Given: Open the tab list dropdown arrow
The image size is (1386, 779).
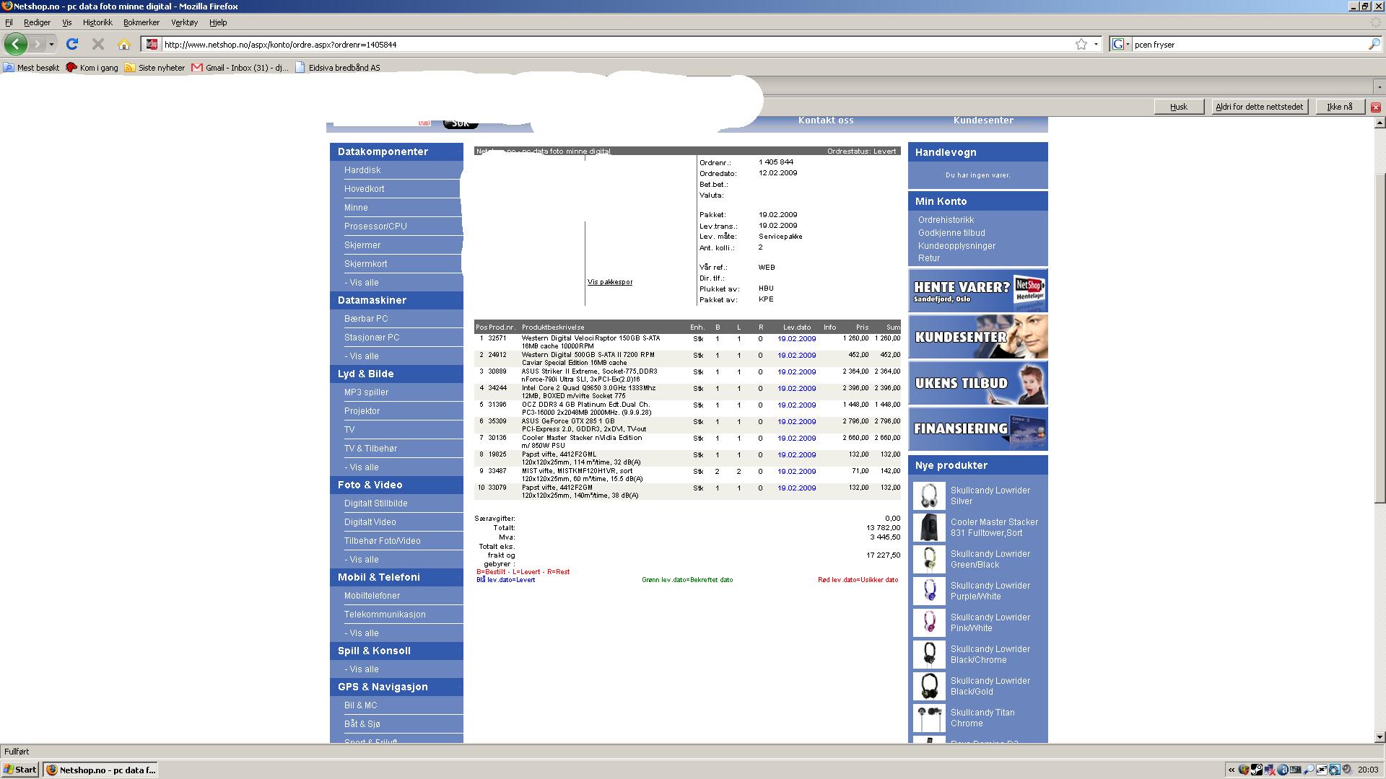Looking at the screenshot, I should click(1380, 87).
